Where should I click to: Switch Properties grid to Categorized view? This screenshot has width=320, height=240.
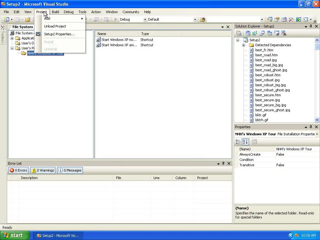(238, 142)
